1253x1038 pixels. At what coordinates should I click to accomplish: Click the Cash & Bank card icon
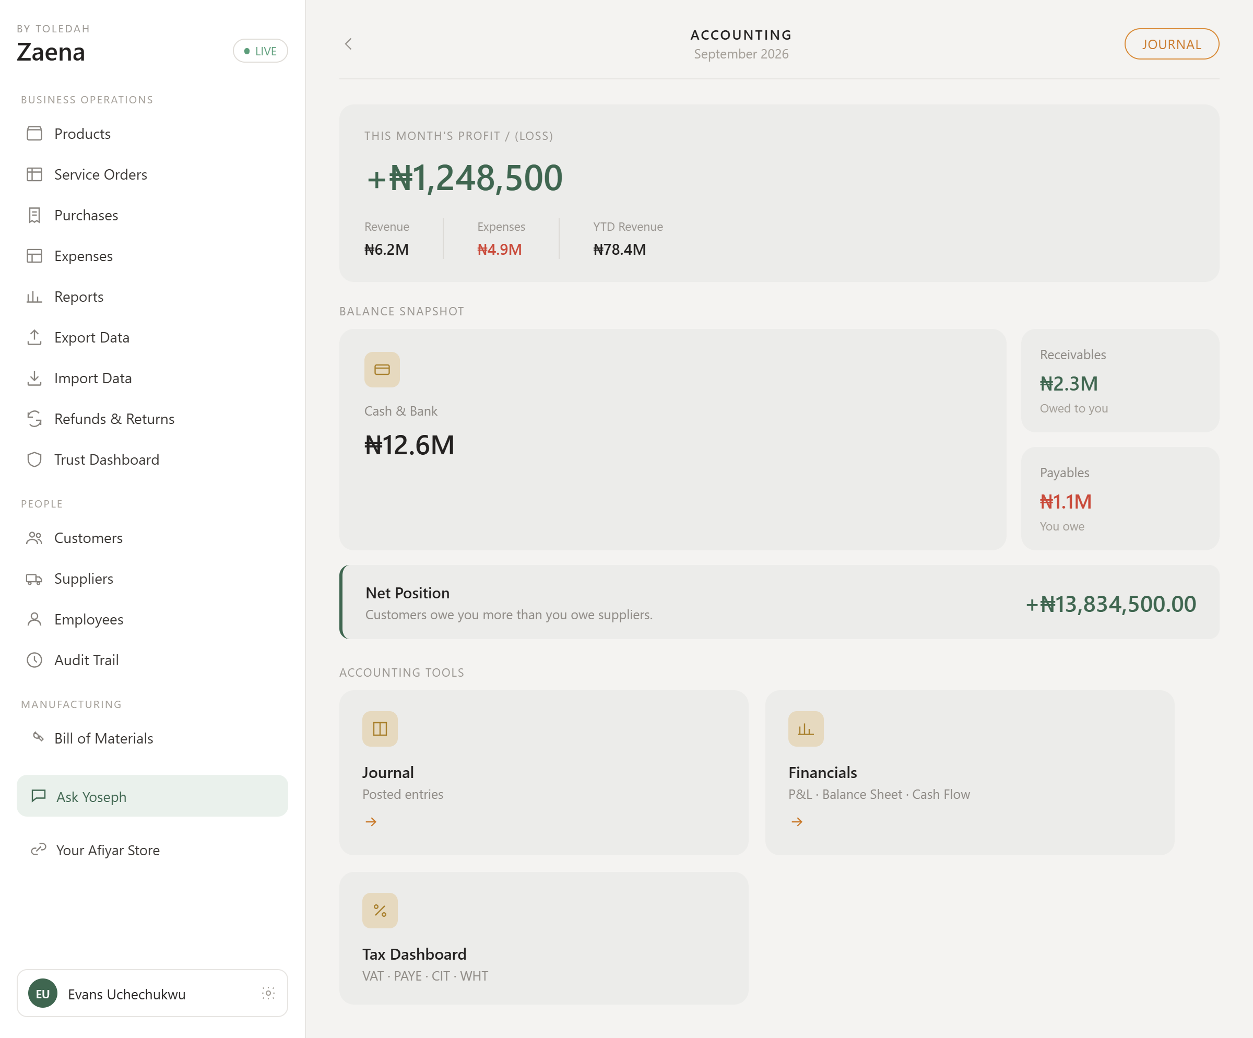pyautogui.click(x=383, y=370)
